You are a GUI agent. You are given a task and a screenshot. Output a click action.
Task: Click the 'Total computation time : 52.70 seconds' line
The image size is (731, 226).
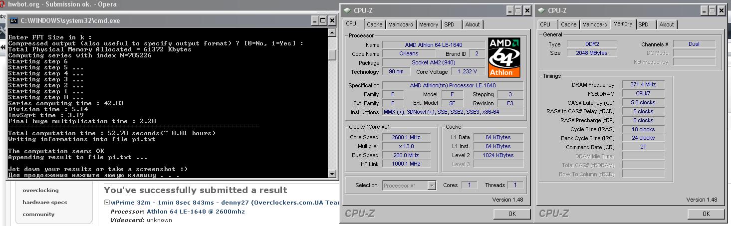[112, 133]
